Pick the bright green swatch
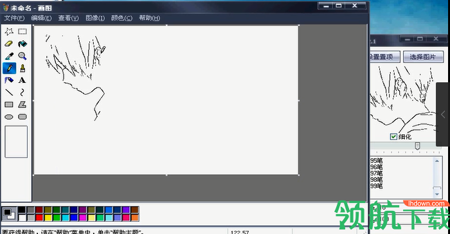450x234 pixels. point(57,218)
